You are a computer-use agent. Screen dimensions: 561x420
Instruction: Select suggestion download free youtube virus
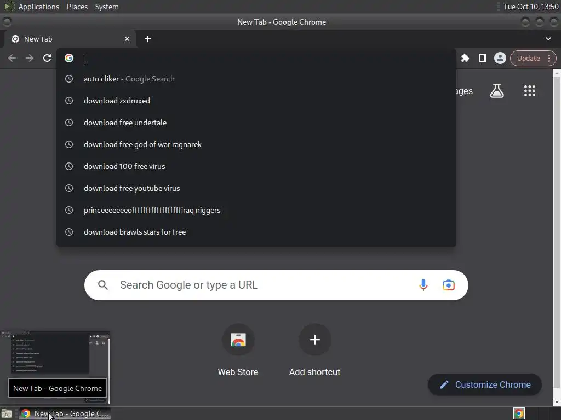click(256, 188)
